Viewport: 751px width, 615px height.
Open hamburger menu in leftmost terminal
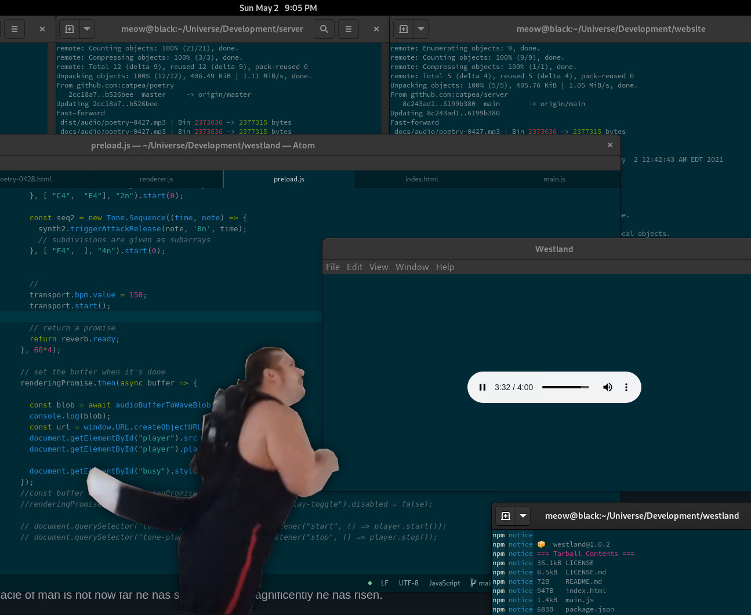14,29
